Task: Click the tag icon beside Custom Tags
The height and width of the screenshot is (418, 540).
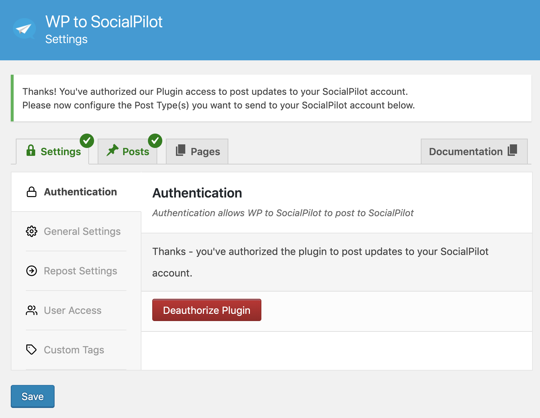Action: [x=32, y=349]
